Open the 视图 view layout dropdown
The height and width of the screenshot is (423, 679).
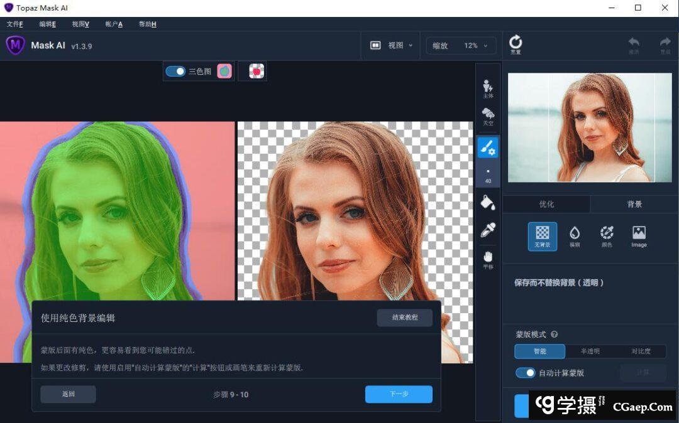point(392,45)
